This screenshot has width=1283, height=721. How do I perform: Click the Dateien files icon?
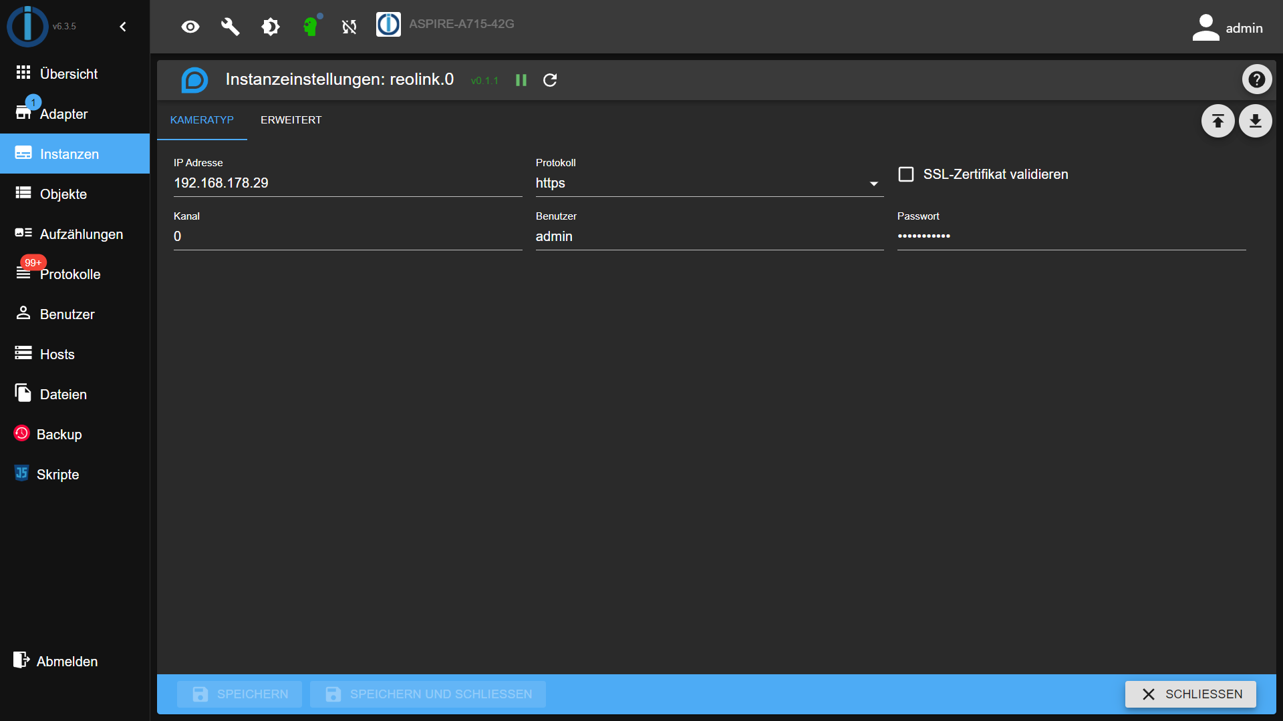(x=23, y=393)
